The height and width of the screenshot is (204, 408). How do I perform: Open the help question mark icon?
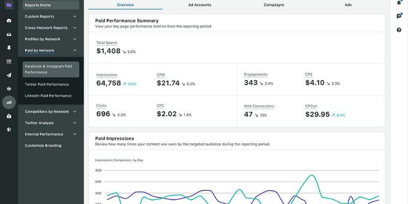point(399,30)
